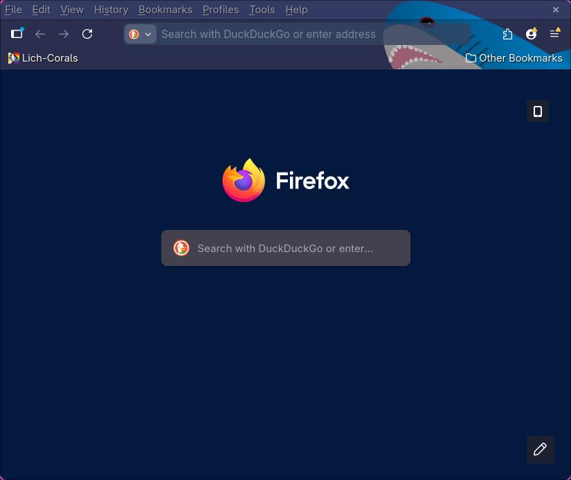The height and width of the screenshot is (480, 571).
Task: Click the back navigation arrow
Action: pyautogui.click(x=40, y=34)
